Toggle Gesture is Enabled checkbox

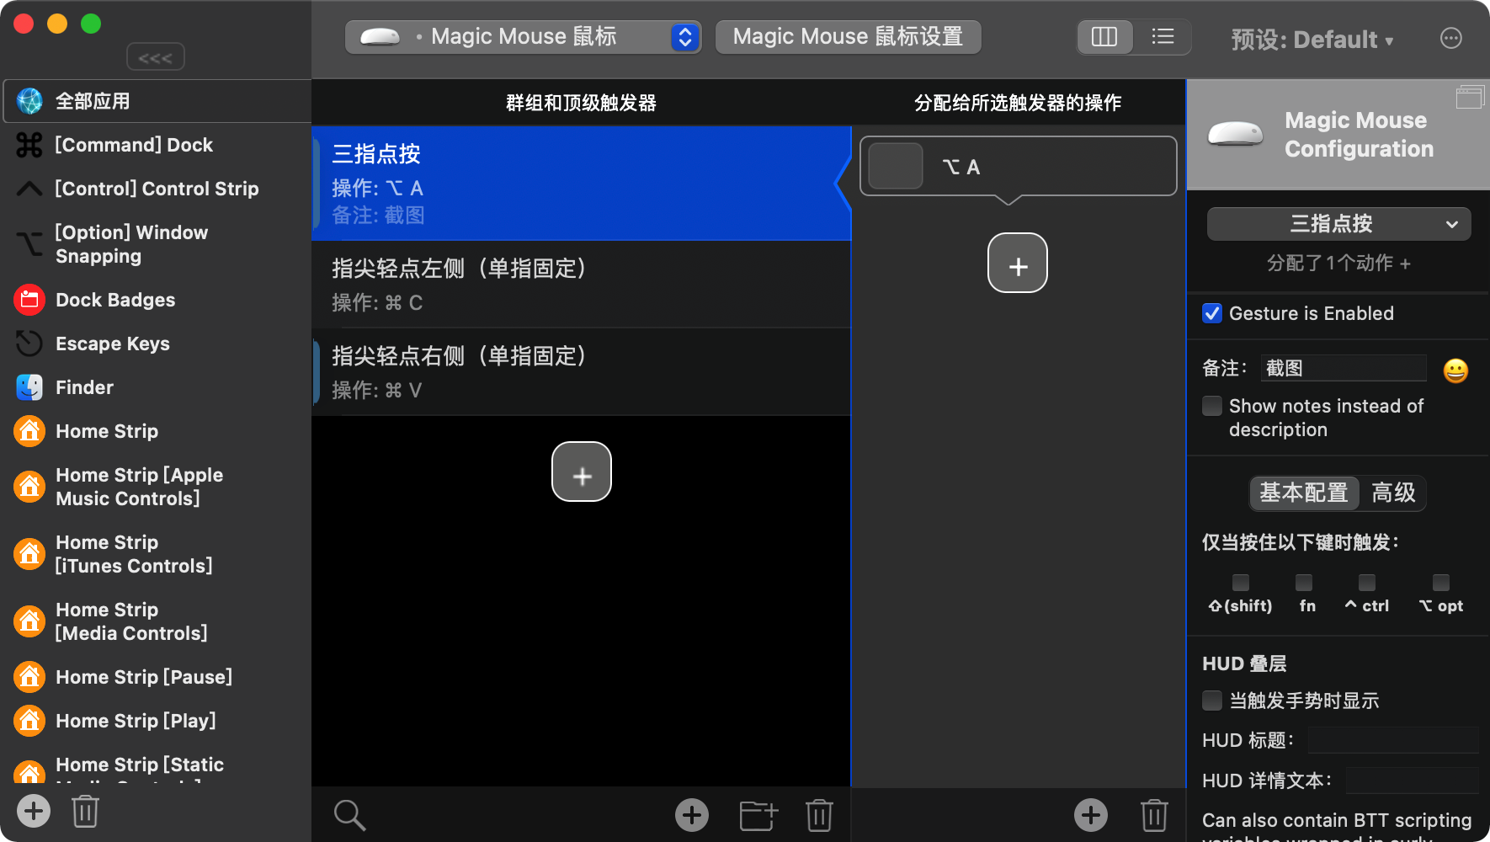tap(1212, 313)
